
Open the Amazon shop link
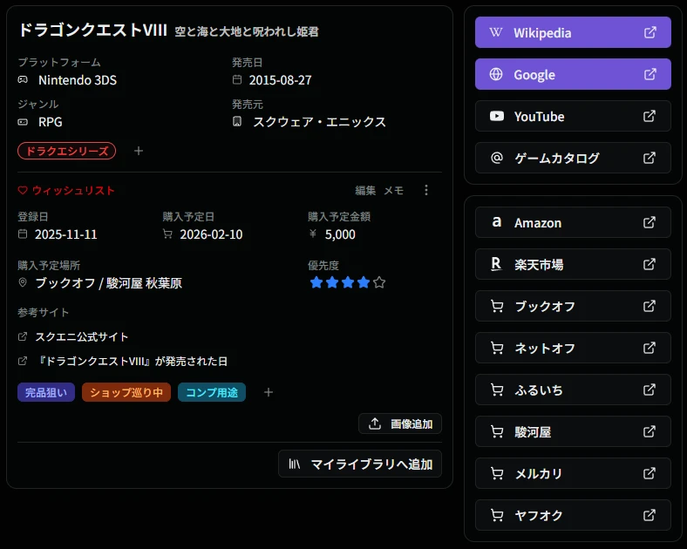573,222
